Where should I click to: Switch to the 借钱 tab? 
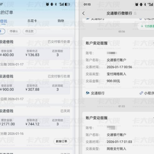tap(3, 21)
